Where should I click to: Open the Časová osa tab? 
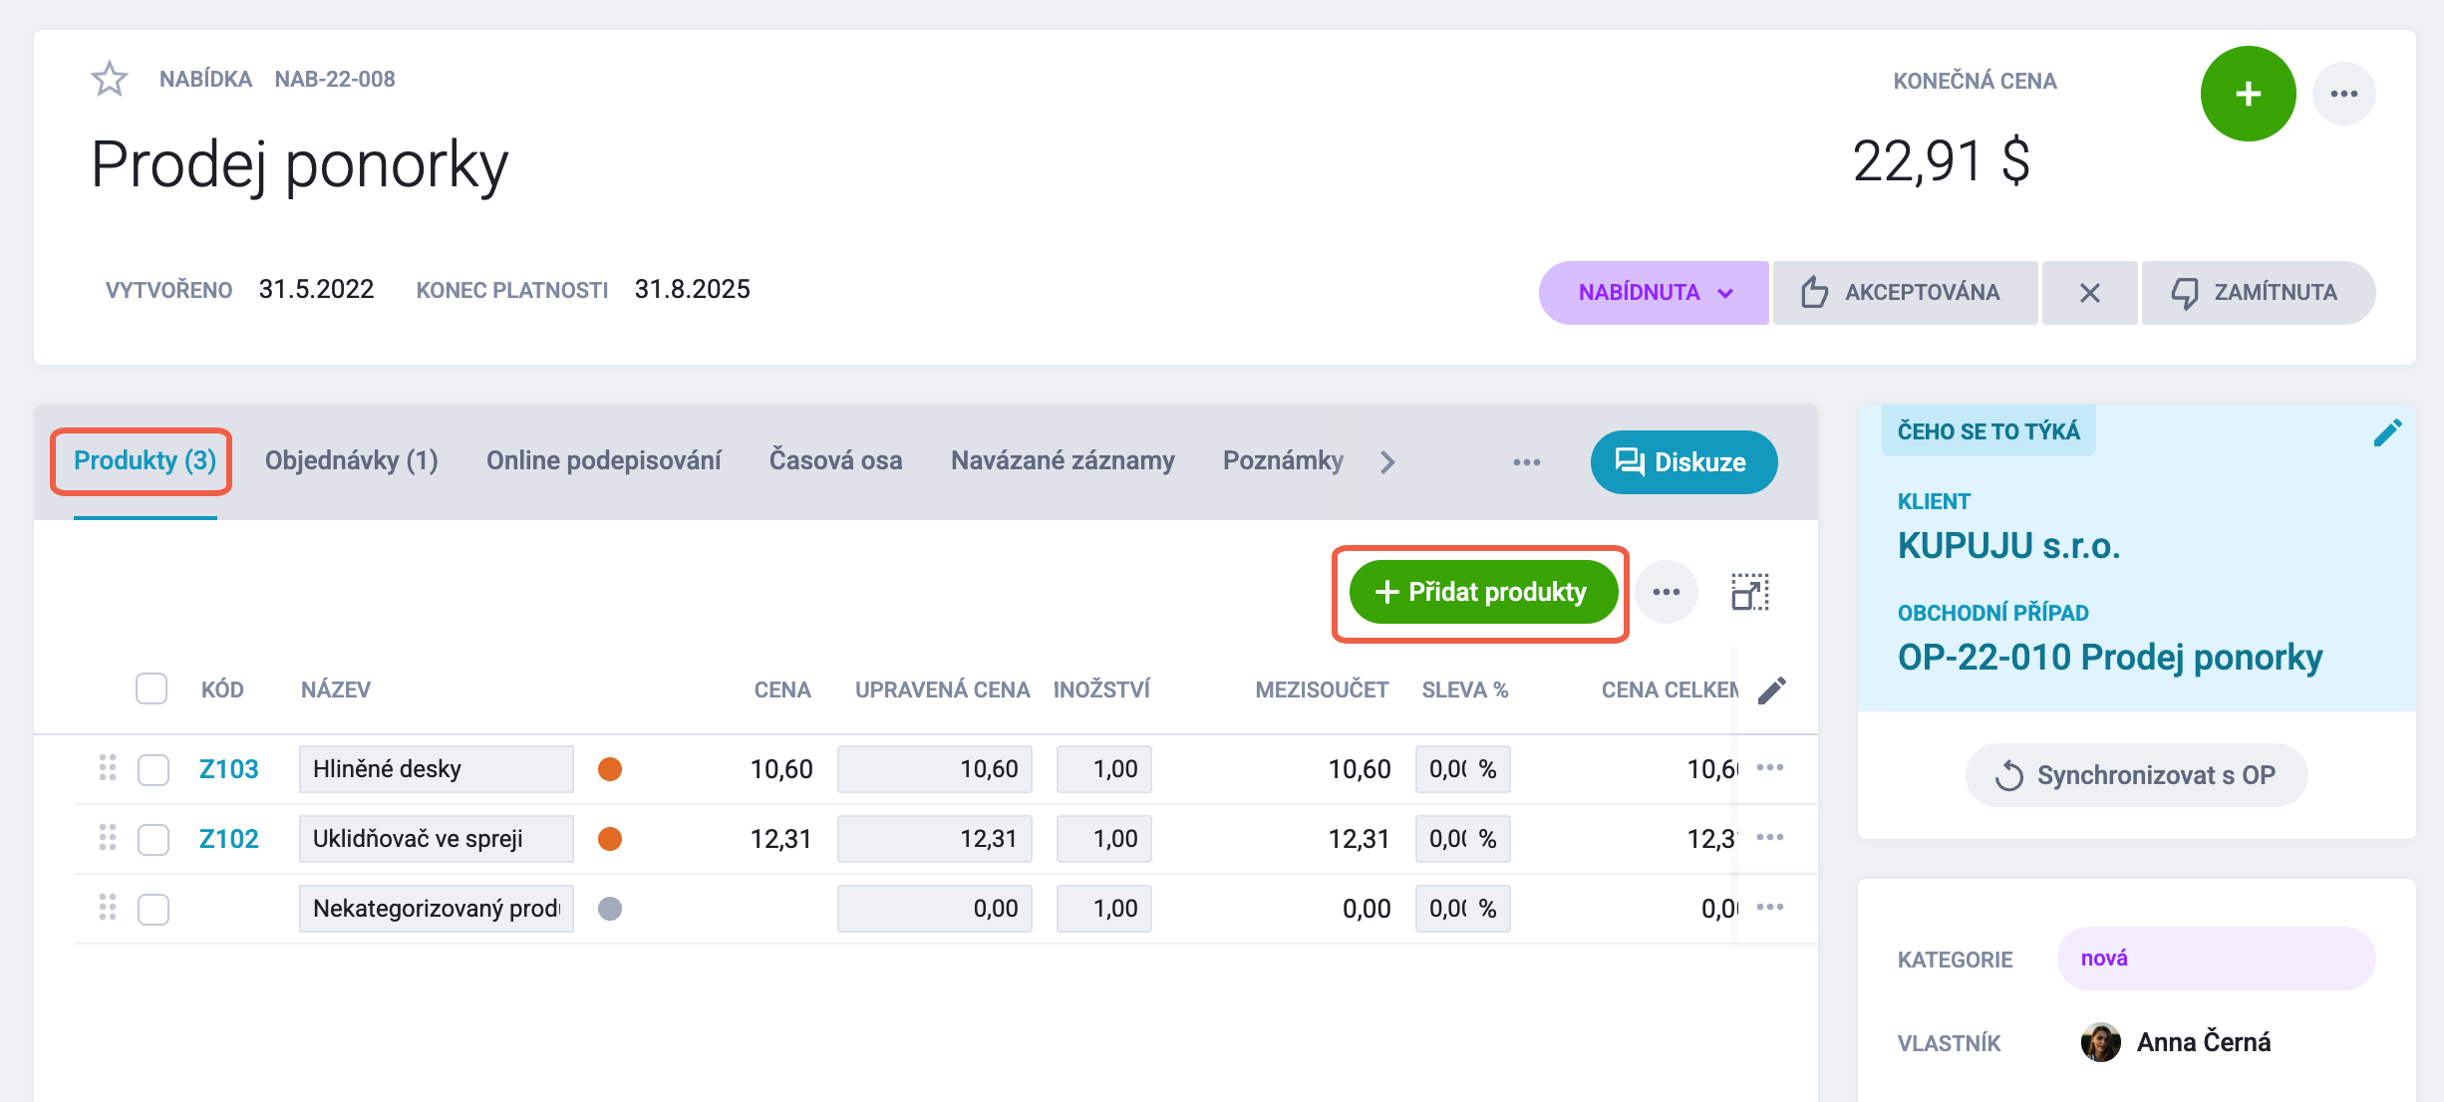(835, 460)
